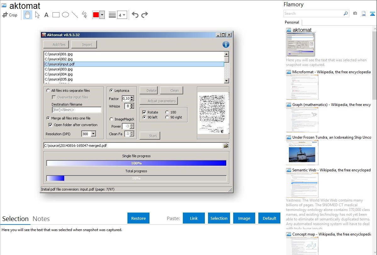Activate the hand pan tool
Screen dimensions: 377x255
coord(28,15)
